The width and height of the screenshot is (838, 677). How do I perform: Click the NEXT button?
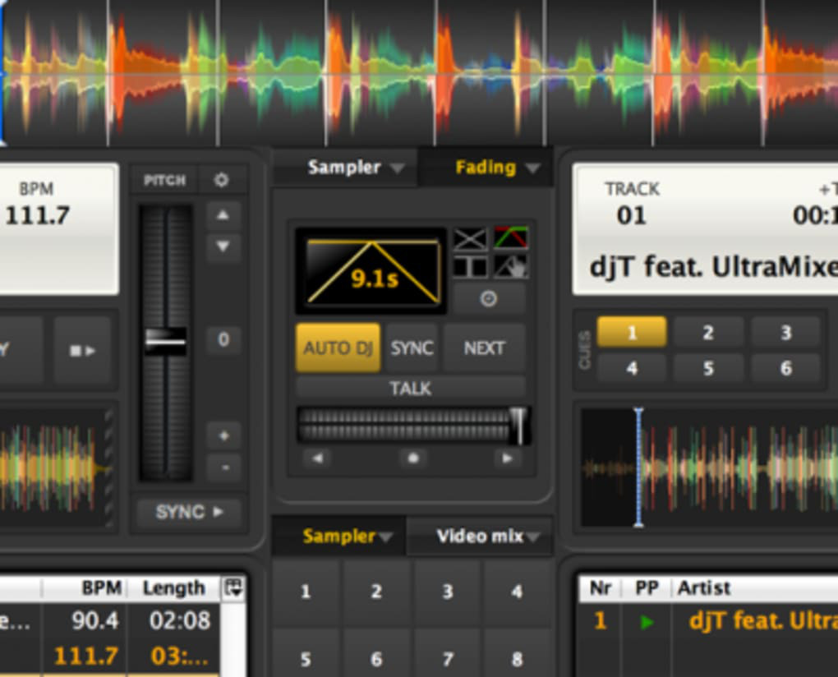tap(484, 348)
